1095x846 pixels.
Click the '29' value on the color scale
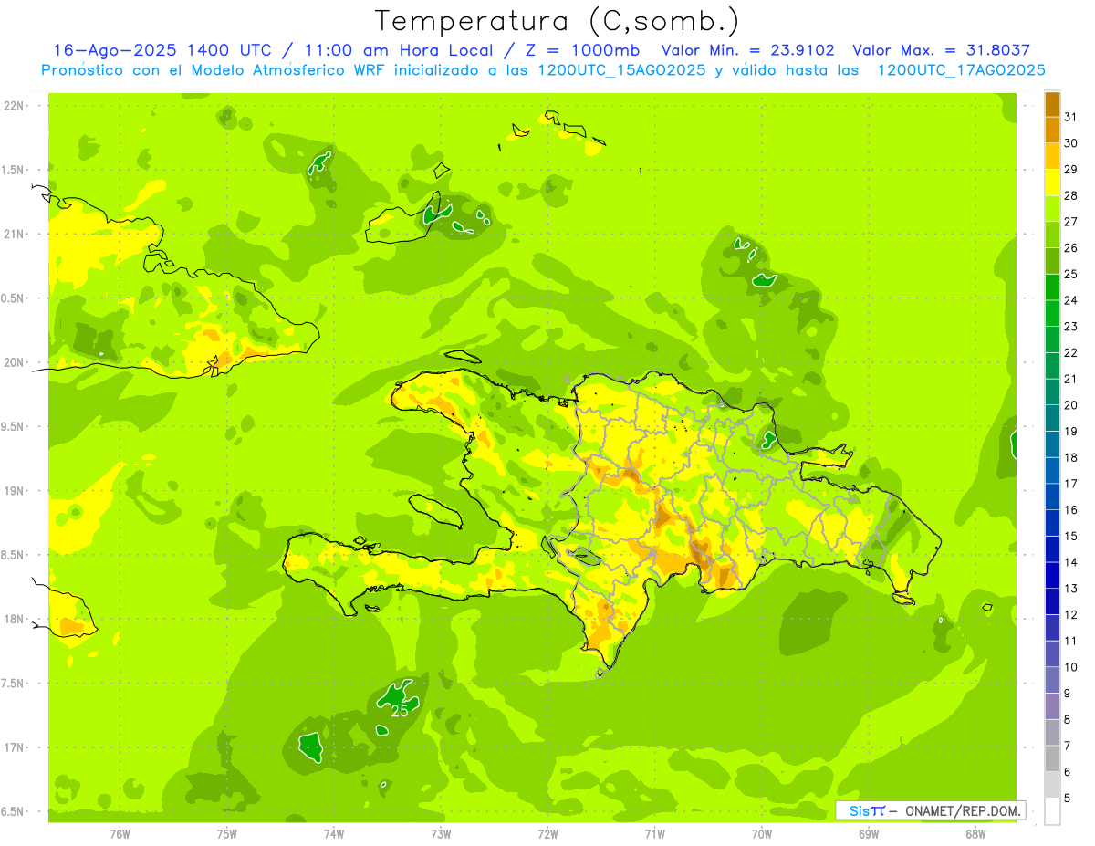(x=1071, y=169)
